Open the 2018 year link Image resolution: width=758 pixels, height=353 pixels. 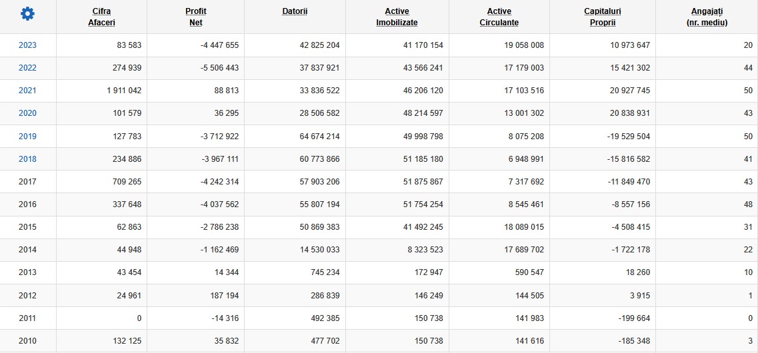click(x=27, y=159)
